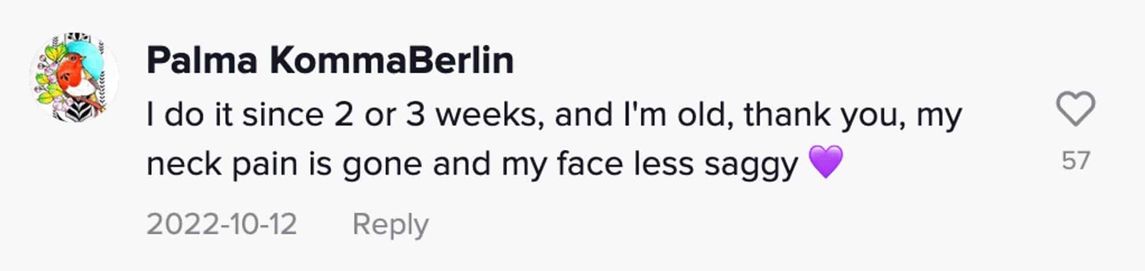The width and height of the screenshot is (1145, 271).
Task: Open Palma KommaBerlin's bird profile picture
Action: (x=73, y=77)
